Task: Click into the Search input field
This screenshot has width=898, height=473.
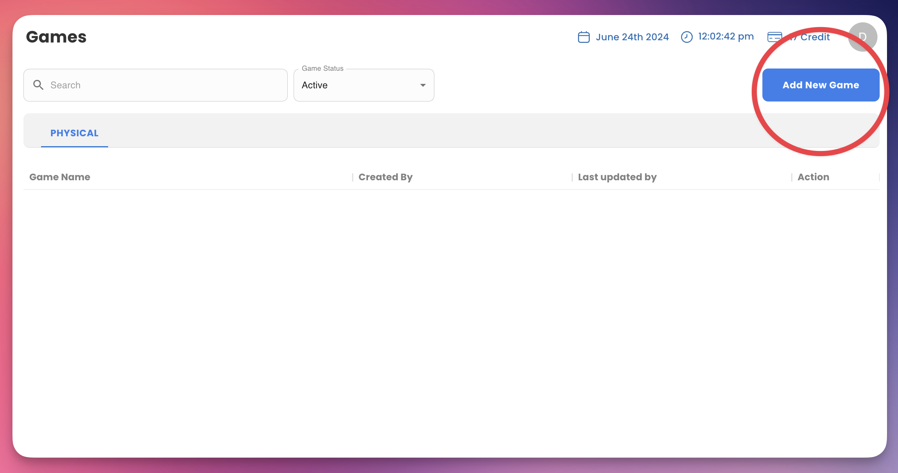Action: pyautogui.click(x=165, y=85)
